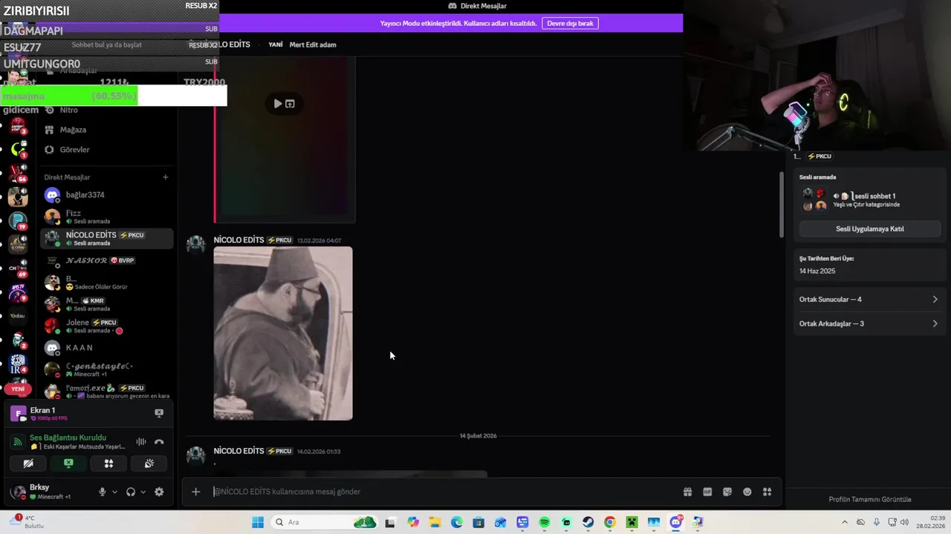Turn on camera in voice panel
Screen dimensions: 951x534
pyautogui.click(x=28, y=464)
